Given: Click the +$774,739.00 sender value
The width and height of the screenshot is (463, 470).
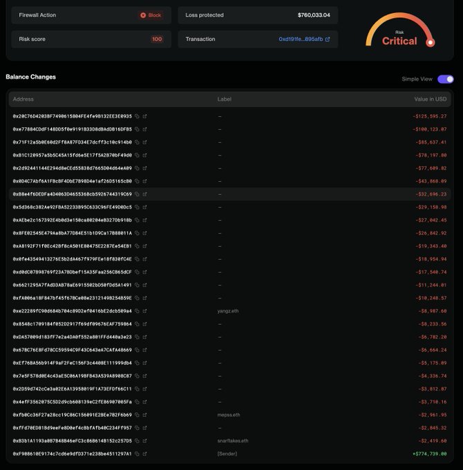Looking at the screenshot, I should coord(430,454).
